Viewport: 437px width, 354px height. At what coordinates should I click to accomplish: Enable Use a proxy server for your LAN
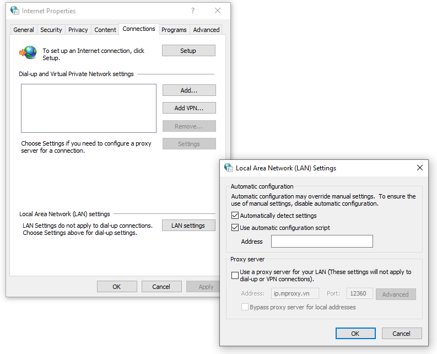235,275
